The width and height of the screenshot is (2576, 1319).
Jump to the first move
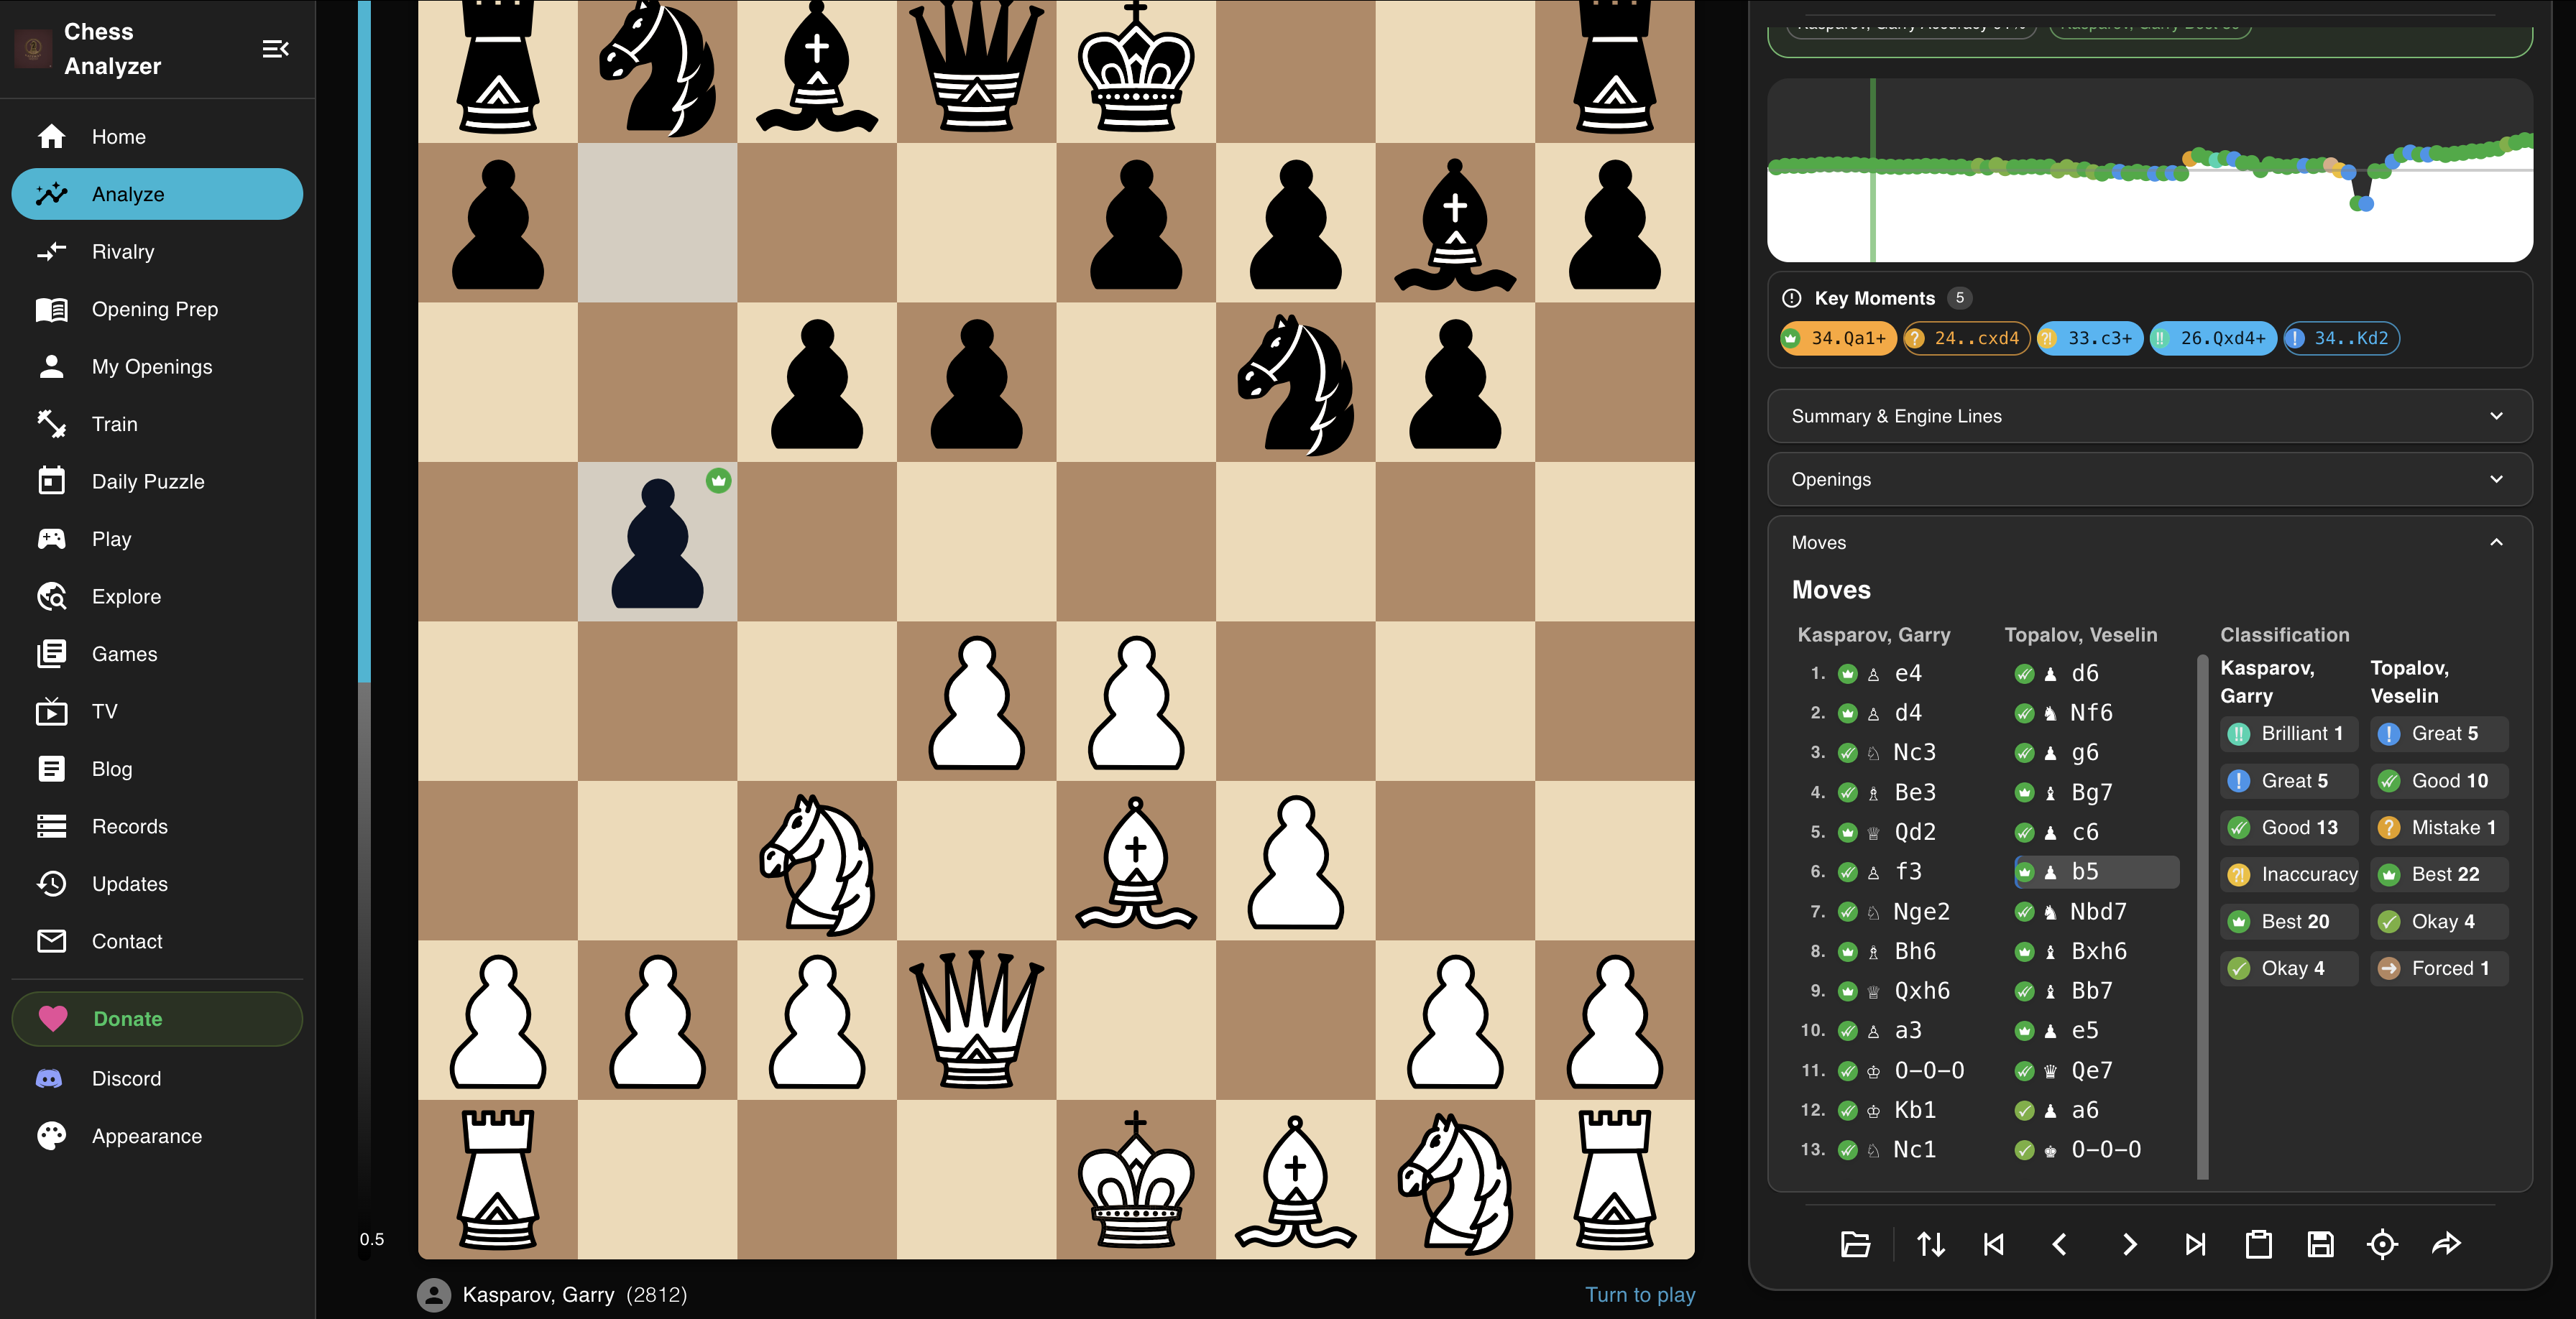tap(1993, 1244)
